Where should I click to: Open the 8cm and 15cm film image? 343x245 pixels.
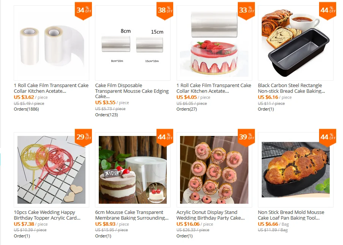[133, 43]
